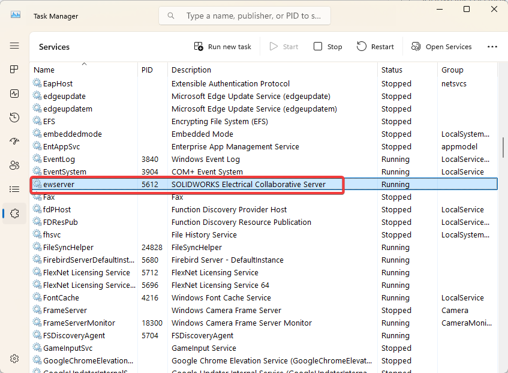This screenshot has width=508, height=373.
Task: Select the edgeupdate service row
Action: 264,96
